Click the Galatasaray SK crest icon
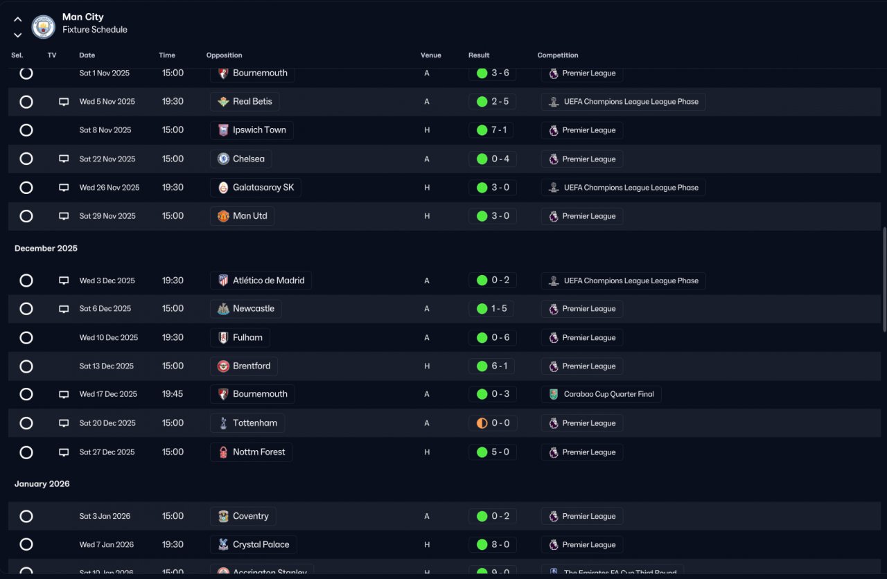 coord(223,188)
